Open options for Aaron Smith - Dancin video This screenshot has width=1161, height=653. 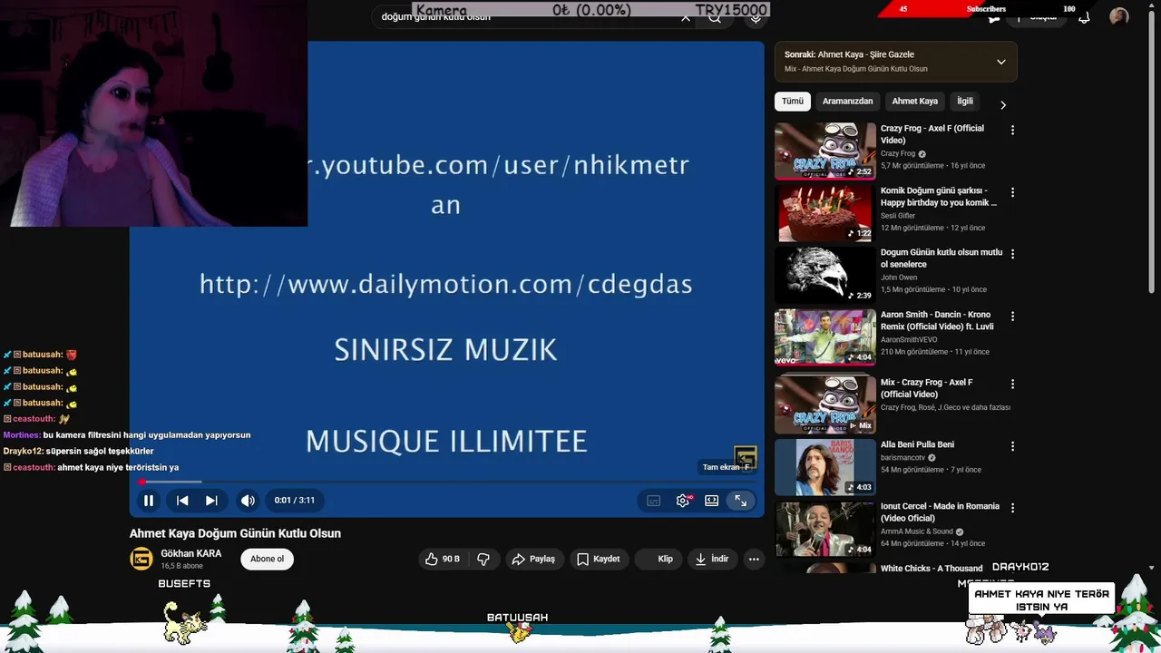coord(1012,317)
